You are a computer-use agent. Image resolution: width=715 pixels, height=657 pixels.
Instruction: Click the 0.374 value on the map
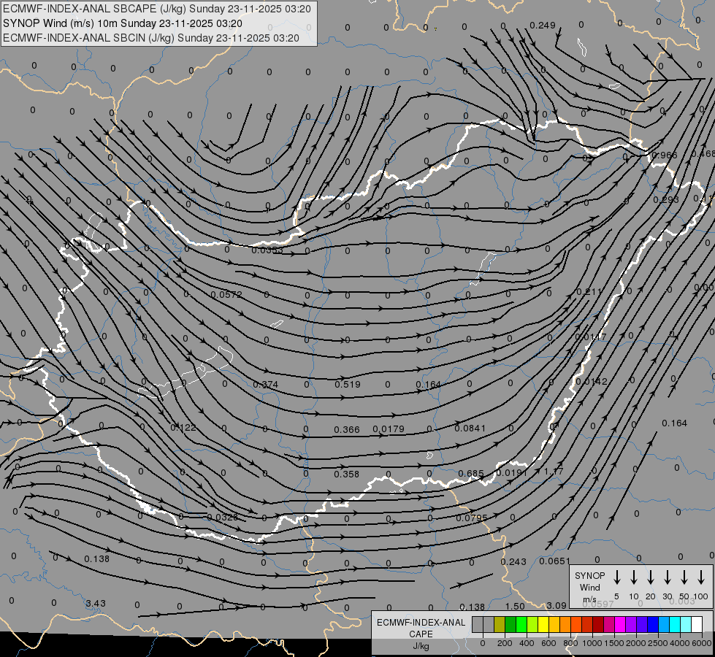point(265,385)
